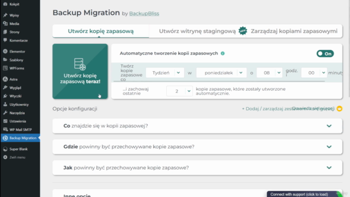Expand 'Jak powinny być przechowywane' section

click(x=197, y=168)
